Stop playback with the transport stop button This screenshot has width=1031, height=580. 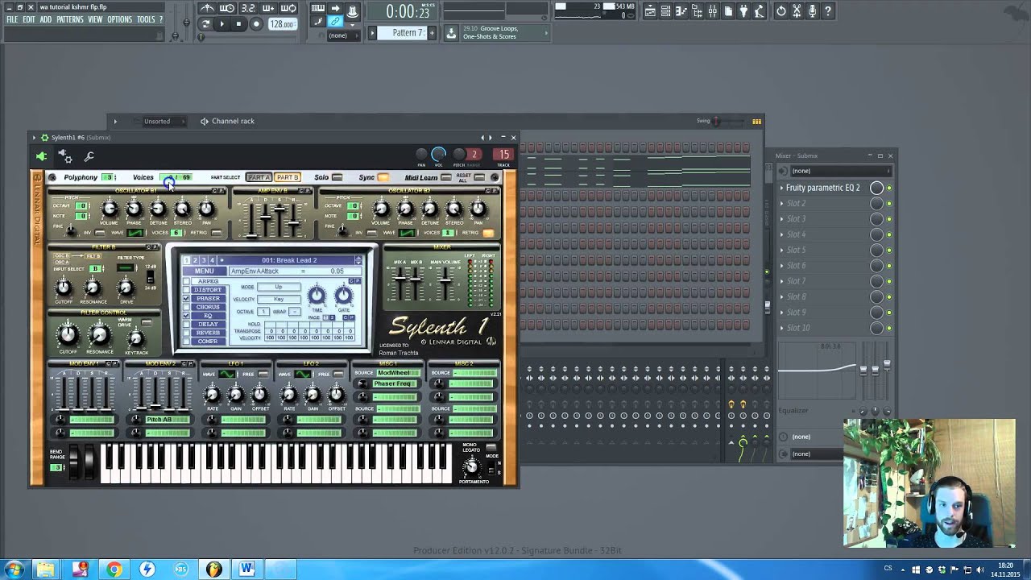point(238,24)
